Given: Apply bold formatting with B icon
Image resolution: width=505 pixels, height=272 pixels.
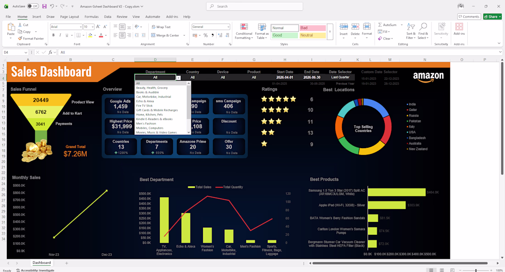Looking at the screenshot, I should point(53,35).
